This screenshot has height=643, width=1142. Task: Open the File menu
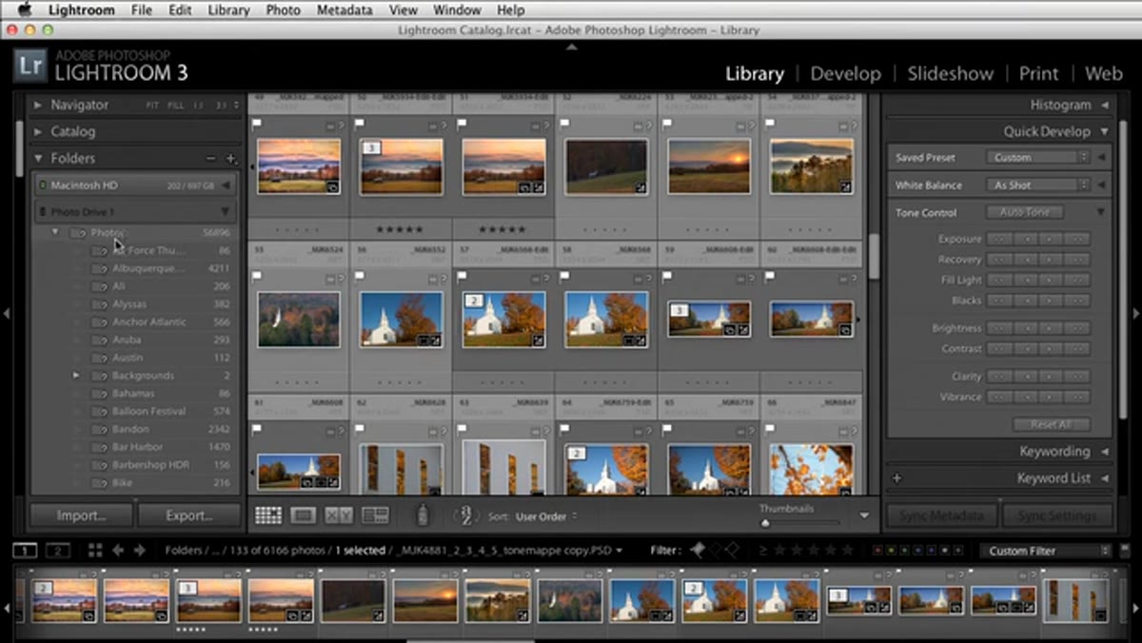[142, 10]
